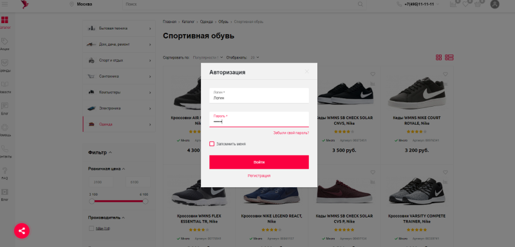Click the red share floating button
Image resolution: width=515 pixels, height=247 pixels.
click(22, 231)
